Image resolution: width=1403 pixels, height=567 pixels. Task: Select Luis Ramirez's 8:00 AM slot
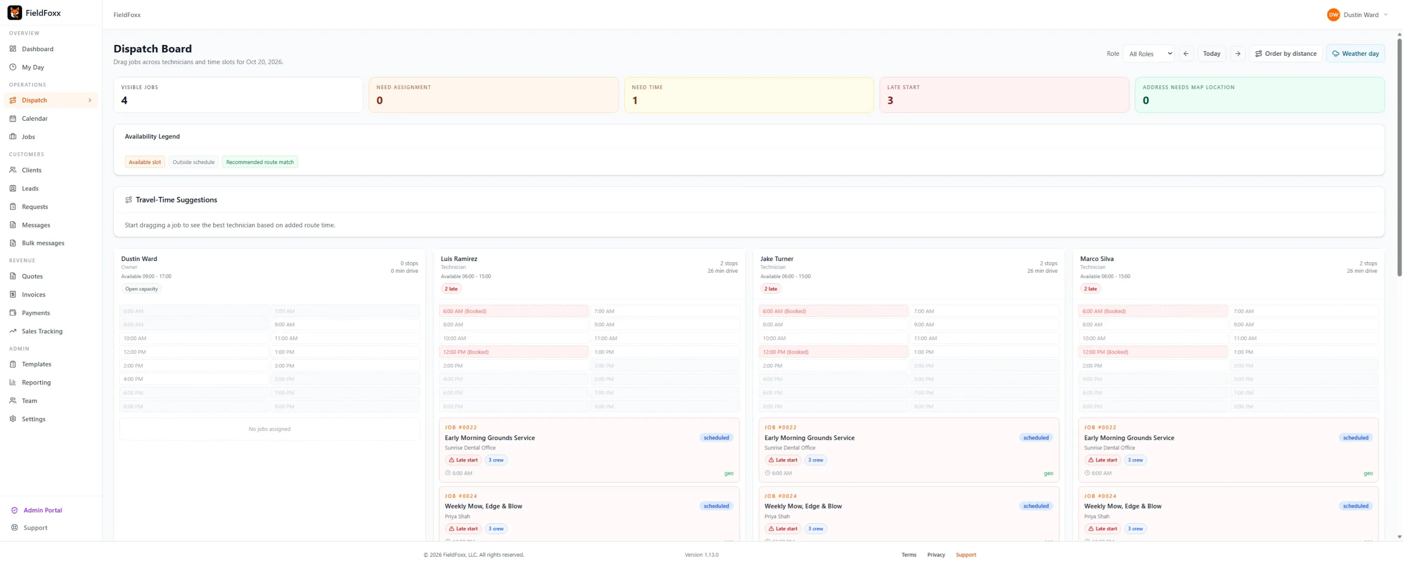pyautogui.click(x=513, y=325)
